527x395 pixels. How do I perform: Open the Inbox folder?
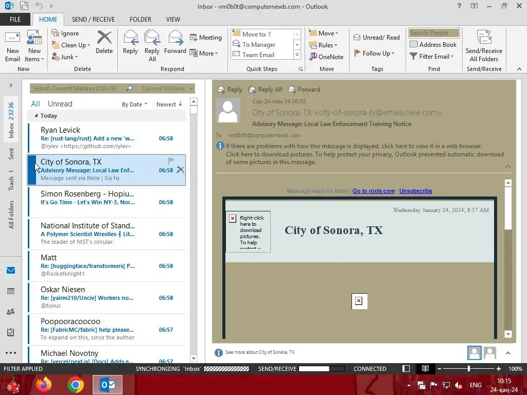point(11,120)
